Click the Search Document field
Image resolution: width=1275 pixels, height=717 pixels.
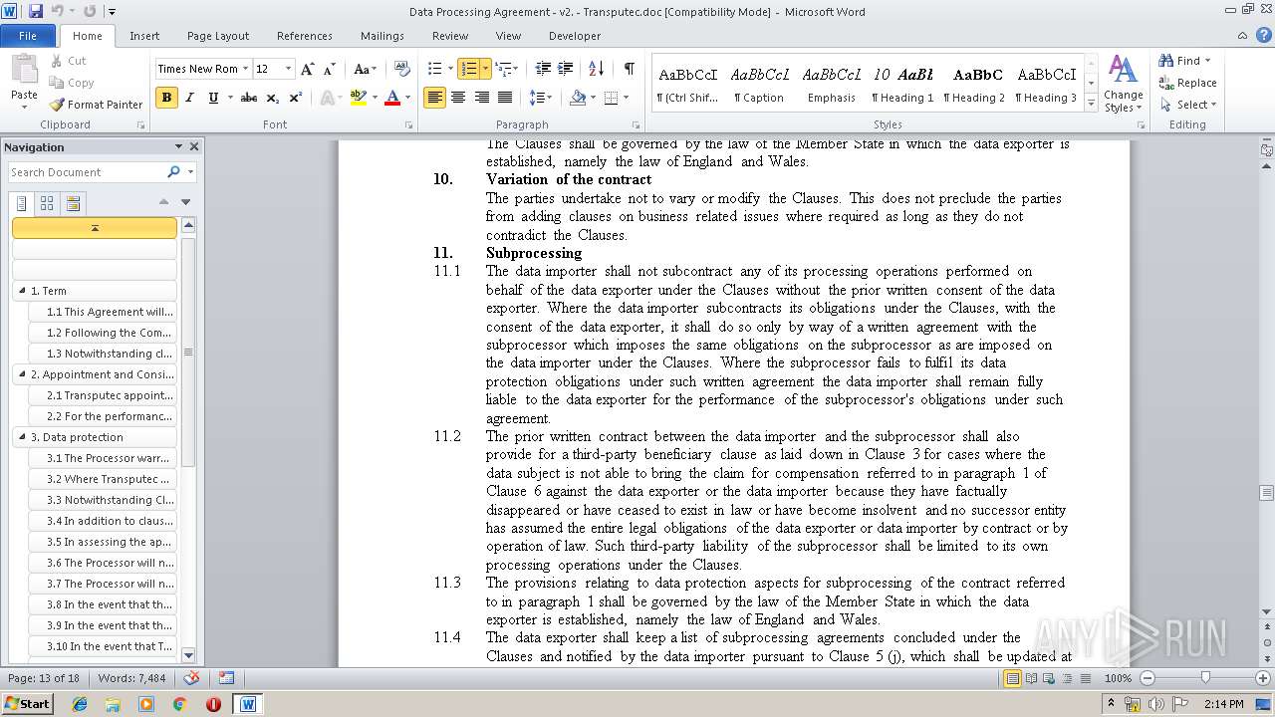88,172
